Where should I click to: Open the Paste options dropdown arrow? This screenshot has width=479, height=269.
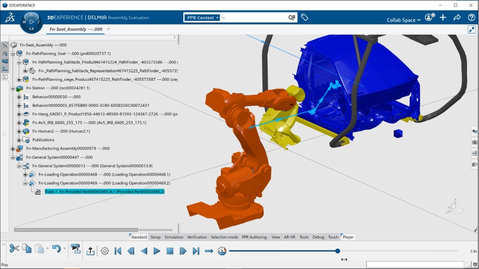click(x=47, y=249)
